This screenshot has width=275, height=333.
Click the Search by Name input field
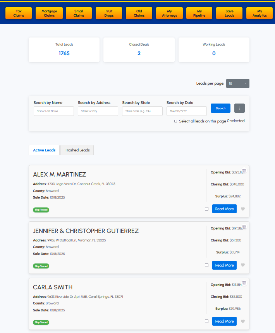coord(53,111)
